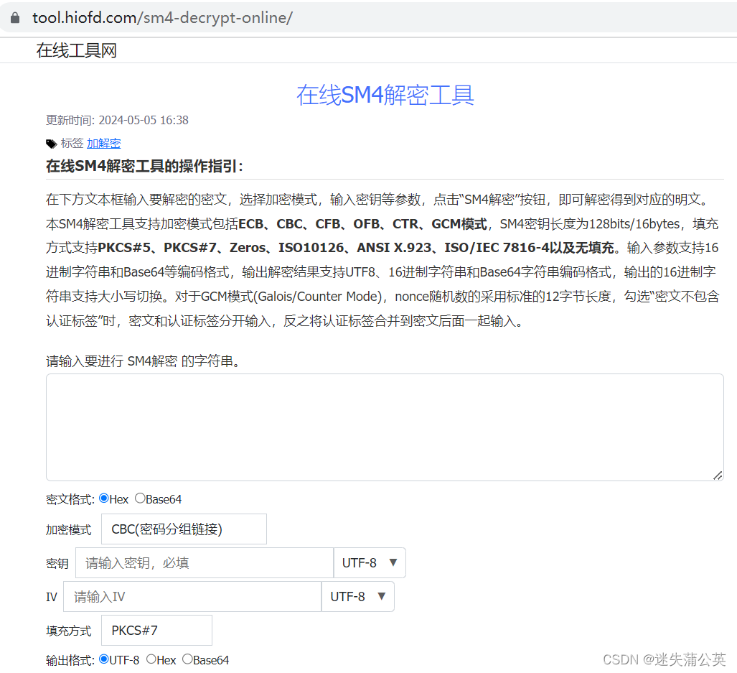Click the dropdown arrow on the 密钥 encoding selector
This screenshot has width=737, height=673.
394,563
